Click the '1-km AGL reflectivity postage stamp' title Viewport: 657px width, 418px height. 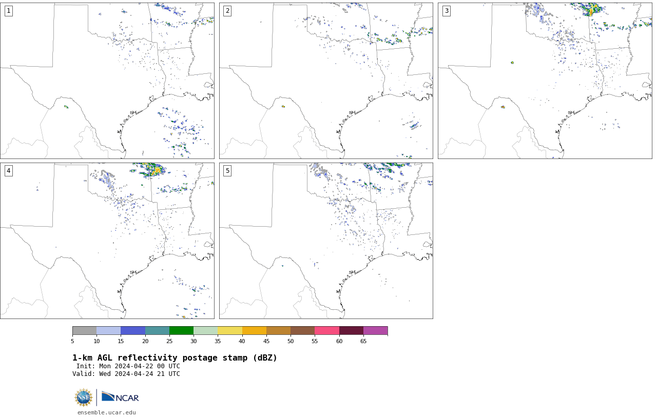pos(175,358)
